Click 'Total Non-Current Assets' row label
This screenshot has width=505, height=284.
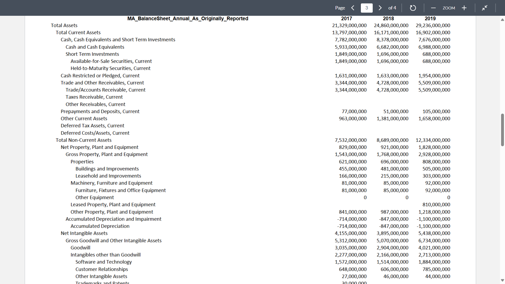tap(84, 140)
